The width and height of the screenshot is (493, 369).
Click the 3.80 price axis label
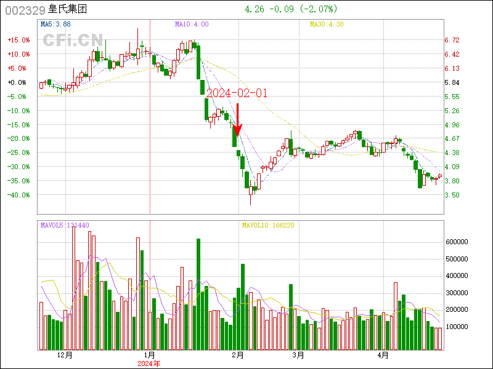(452, 181)
